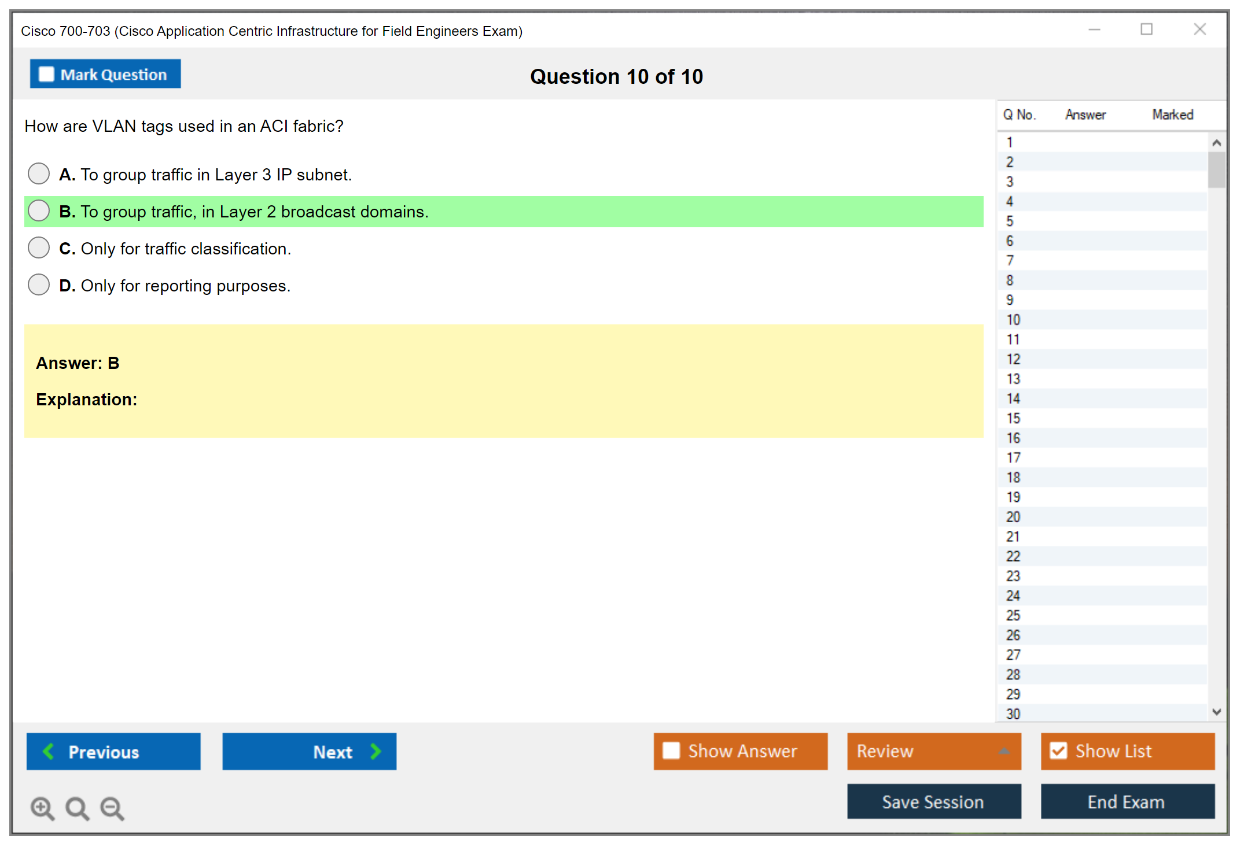This screenshot has height=850, width=1244.
Task: Tick the Mark Question checkbox
Action: coord(46,74)
